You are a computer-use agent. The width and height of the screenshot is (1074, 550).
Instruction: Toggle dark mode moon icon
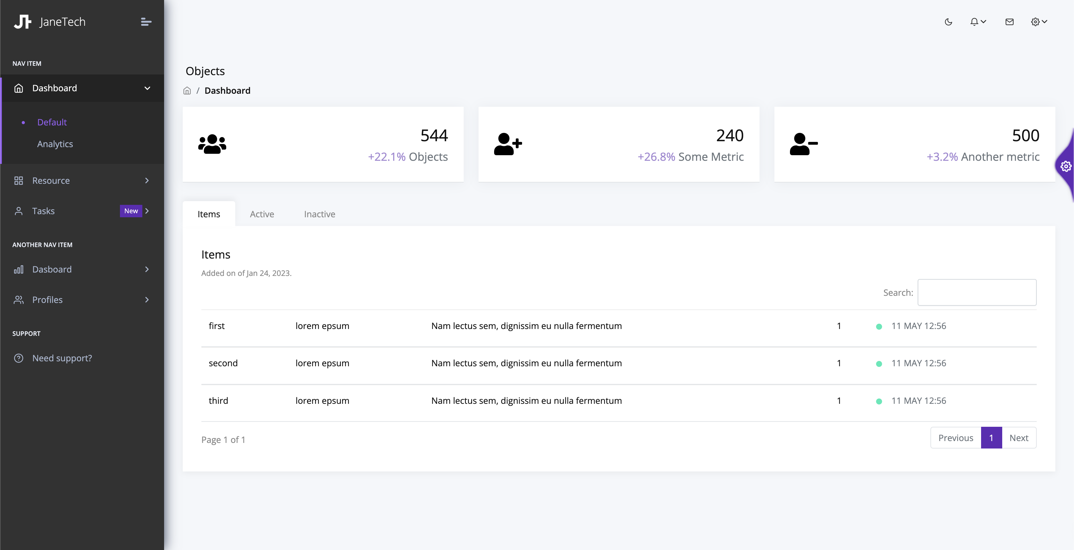948,22
